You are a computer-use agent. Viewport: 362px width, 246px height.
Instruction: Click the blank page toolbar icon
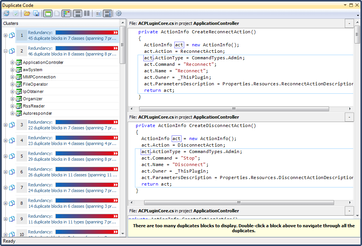pyautogui.click(x=57, y=13)
